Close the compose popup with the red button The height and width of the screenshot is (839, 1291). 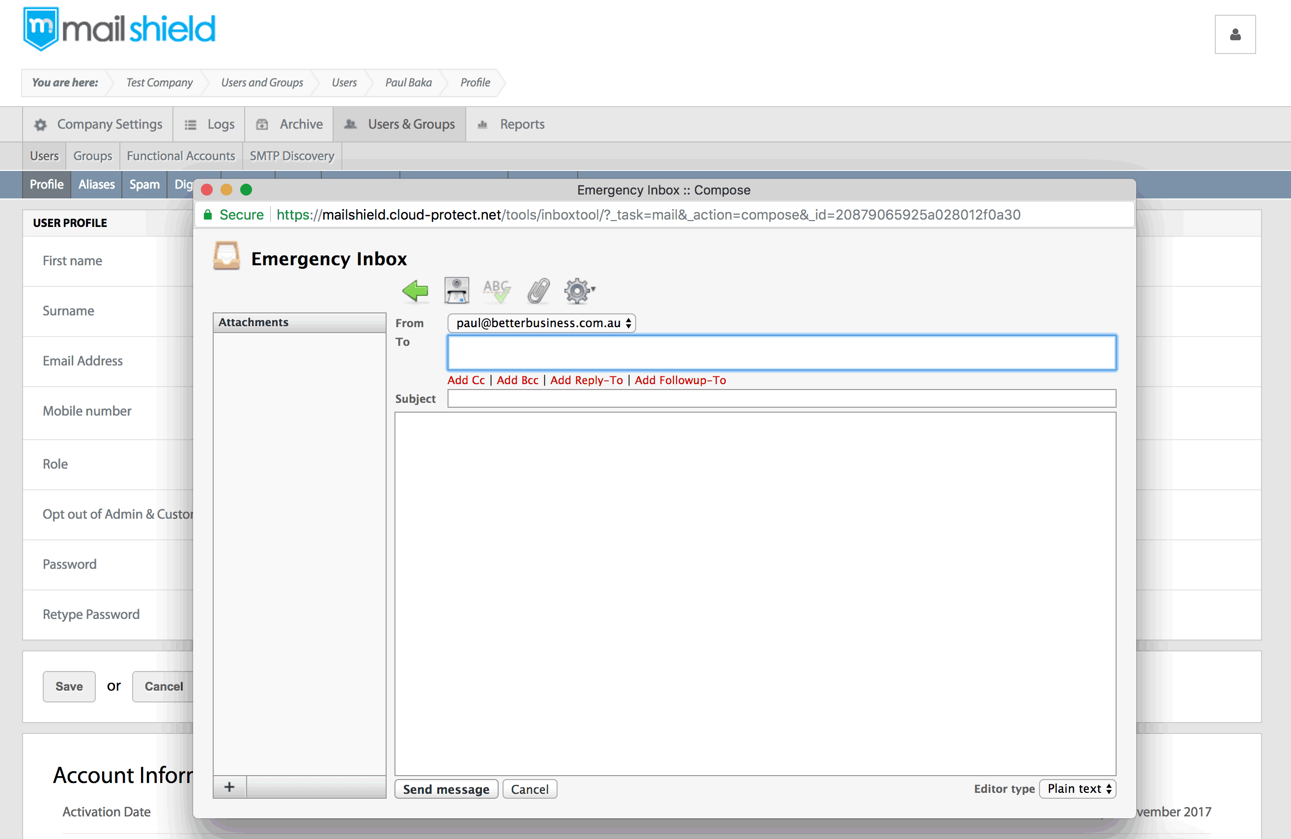[x=207, y=190]
